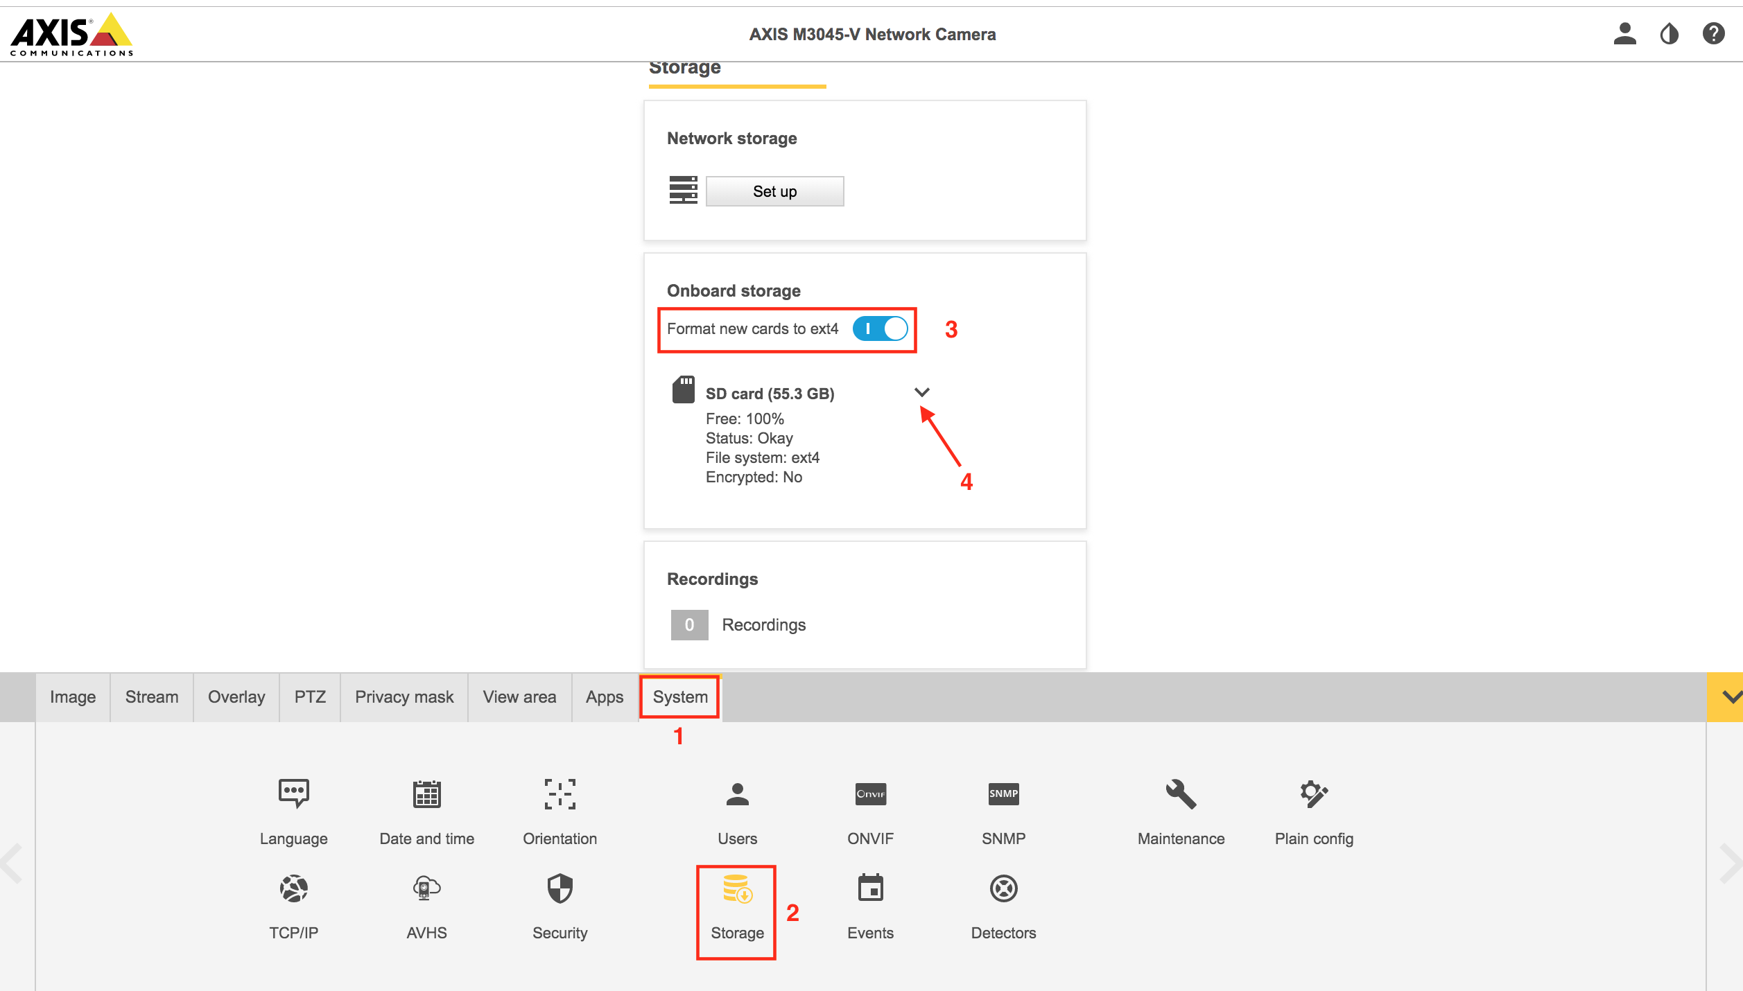This screenshot has width=1743, height=991.
Task: Switch to the View area tab
Action: click(x=520, y=697)
